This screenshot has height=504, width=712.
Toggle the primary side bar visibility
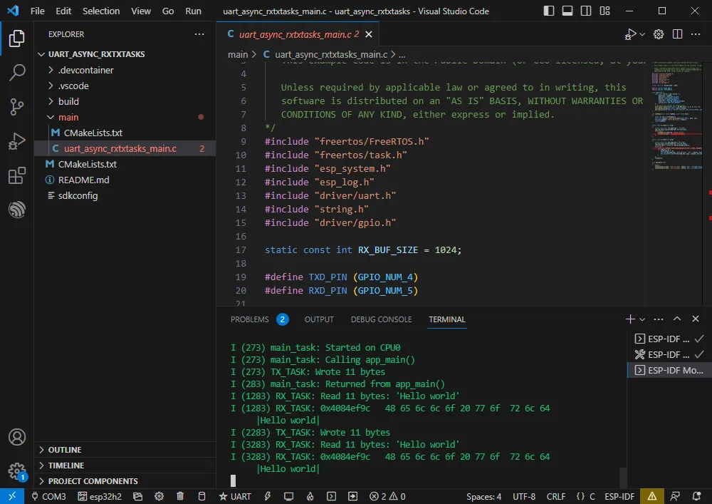point(548,11)
